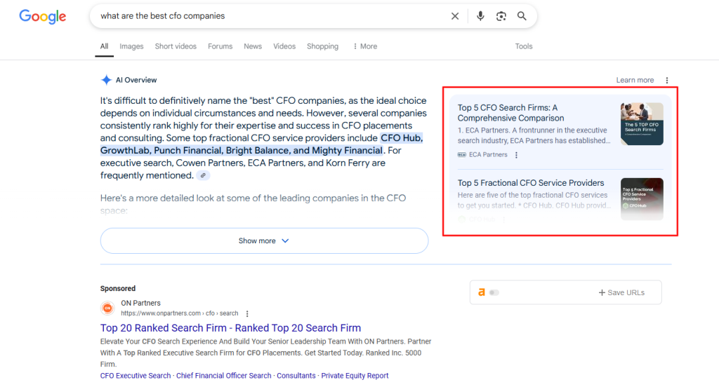Click the Private Equity Report sitelink

[x=355, y=376]
